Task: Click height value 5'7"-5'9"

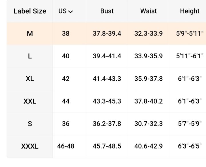Action: point(190,124)
